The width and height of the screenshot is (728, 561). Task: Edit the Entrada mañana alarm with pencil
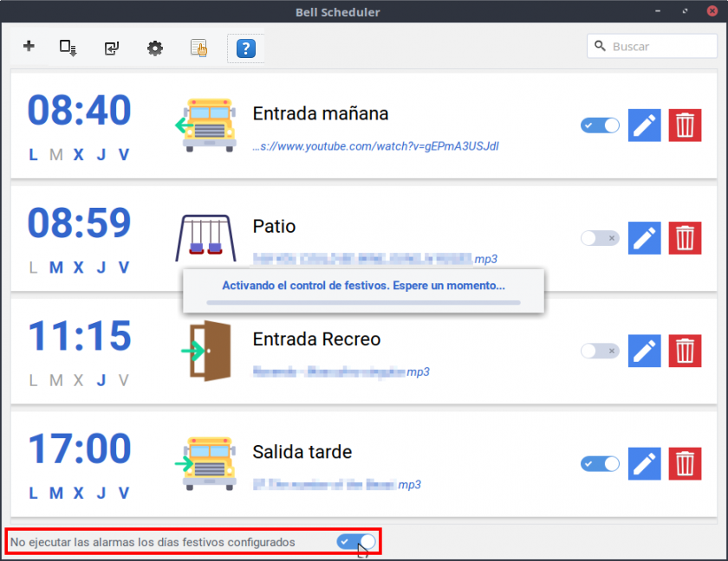[x=644, y=126]
